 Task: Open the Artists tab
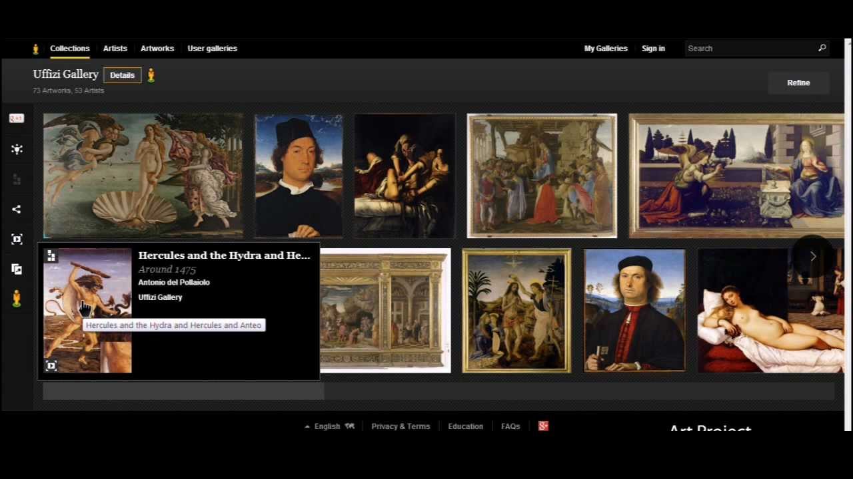(115, 49)
